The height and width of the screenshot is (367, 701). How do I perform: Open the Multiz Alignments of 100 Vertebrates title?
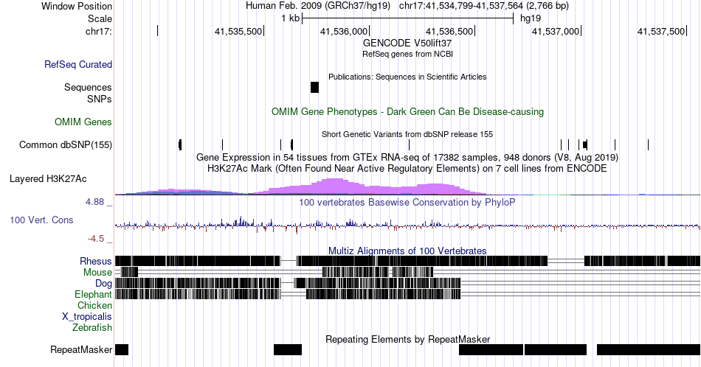(x=407, y=251)
